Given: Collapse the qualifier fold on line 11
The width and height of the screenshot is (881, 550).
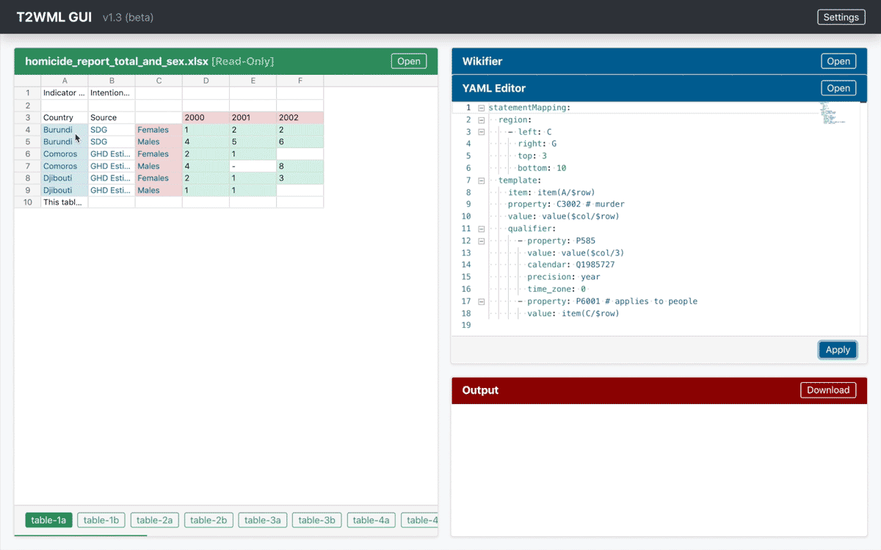Looking at the screenshot, I should click(x=481, y=229).
